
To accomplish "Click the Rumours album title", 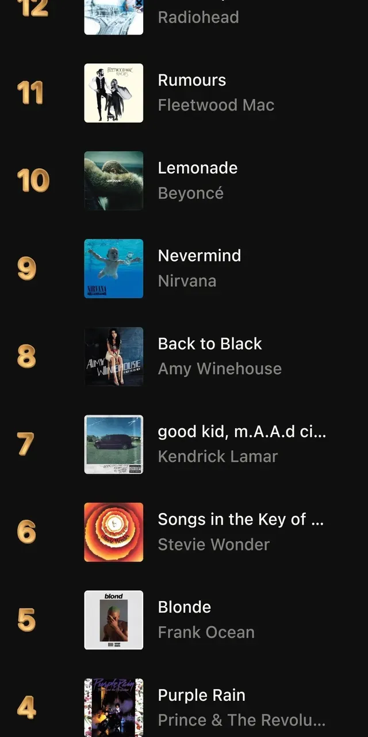I will point(192,80).
